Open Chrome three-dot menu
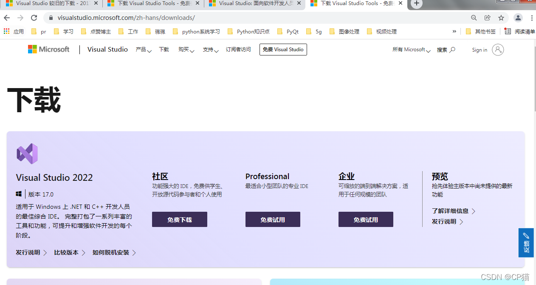Viewport: 536px width, 285px height. 532,18
